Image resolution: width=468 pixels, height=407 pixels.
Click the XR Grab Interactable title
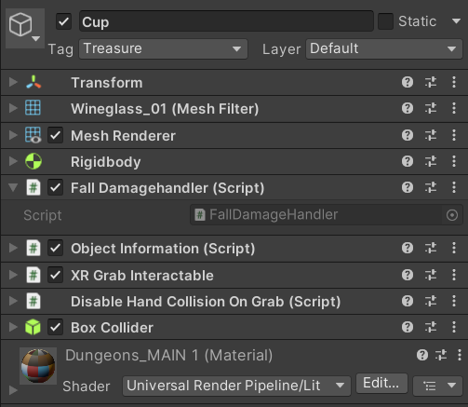(x=142, y=276)
